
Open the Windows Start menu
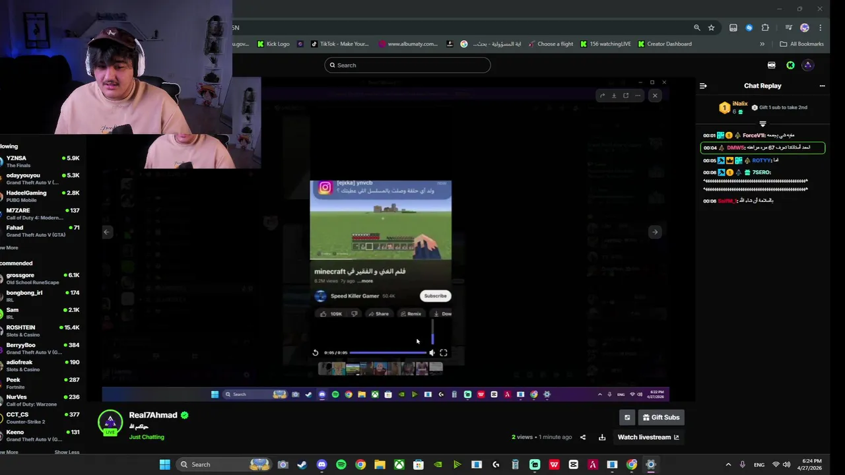click(x=164, y=464)
